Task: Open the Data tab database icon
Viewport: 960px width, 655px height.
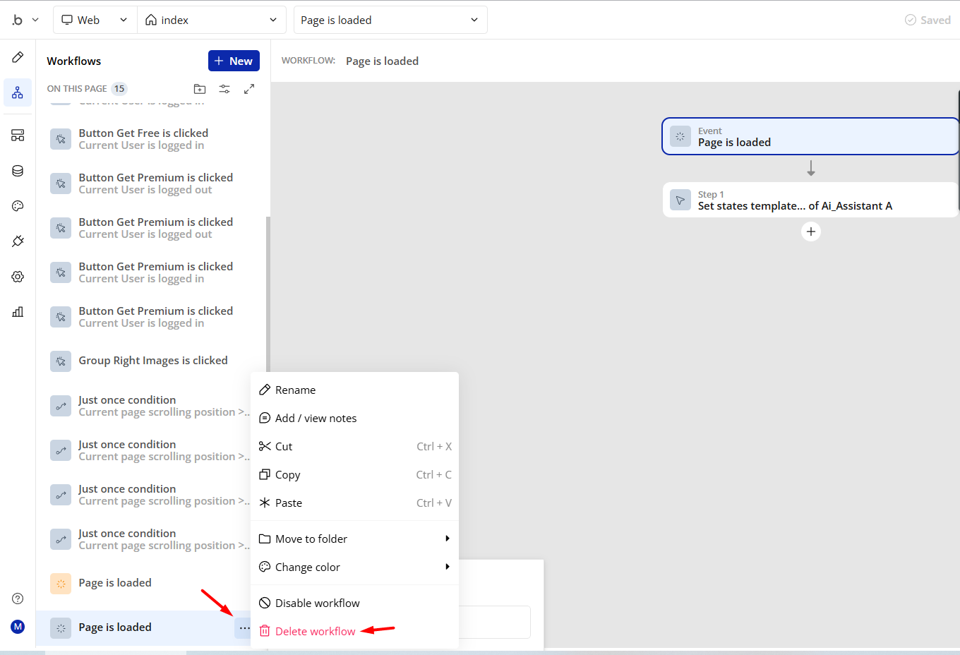Action: point(18,171)
